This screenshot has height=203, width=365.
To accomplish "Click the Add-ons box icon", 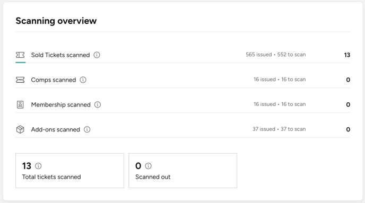I will point(20,129).
